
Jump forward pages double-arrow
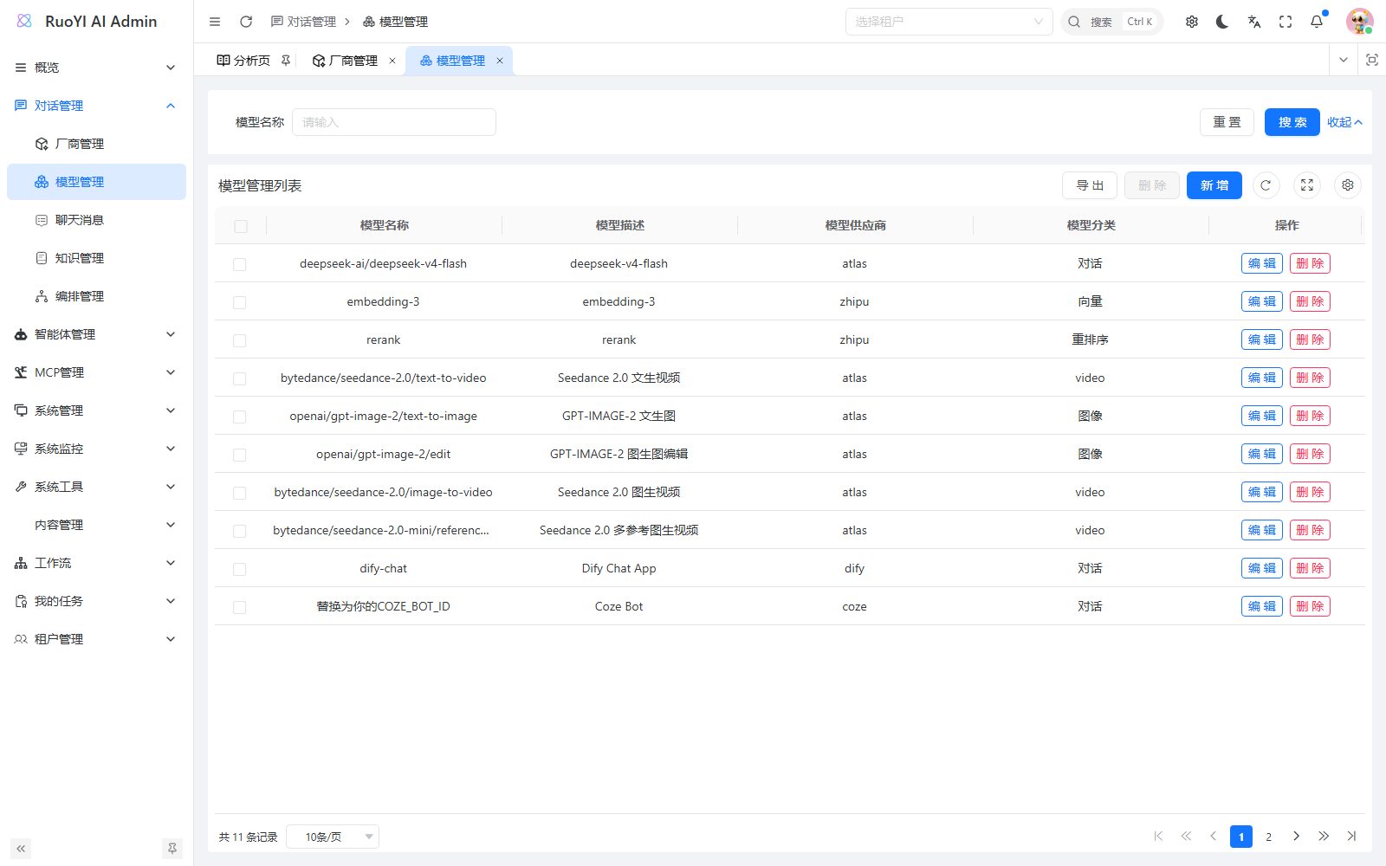[1324, 837]
